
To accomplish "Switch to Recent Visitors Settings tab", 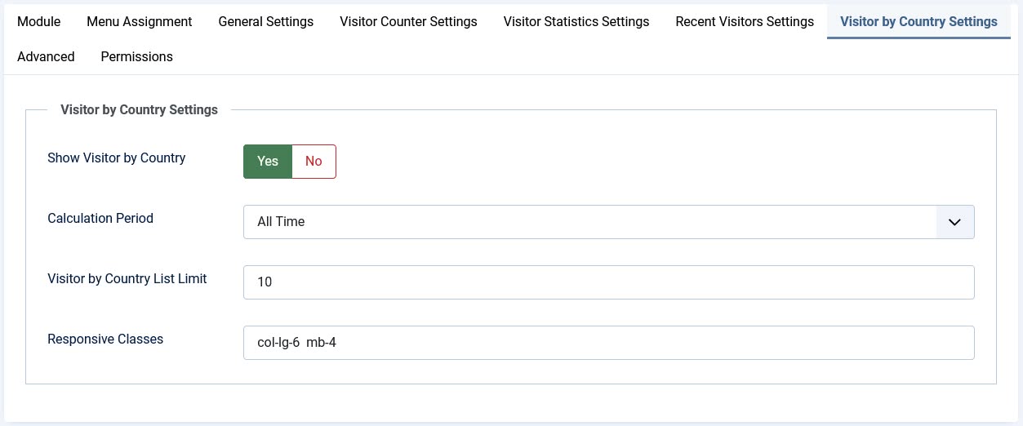I will [x=745, y=22].
